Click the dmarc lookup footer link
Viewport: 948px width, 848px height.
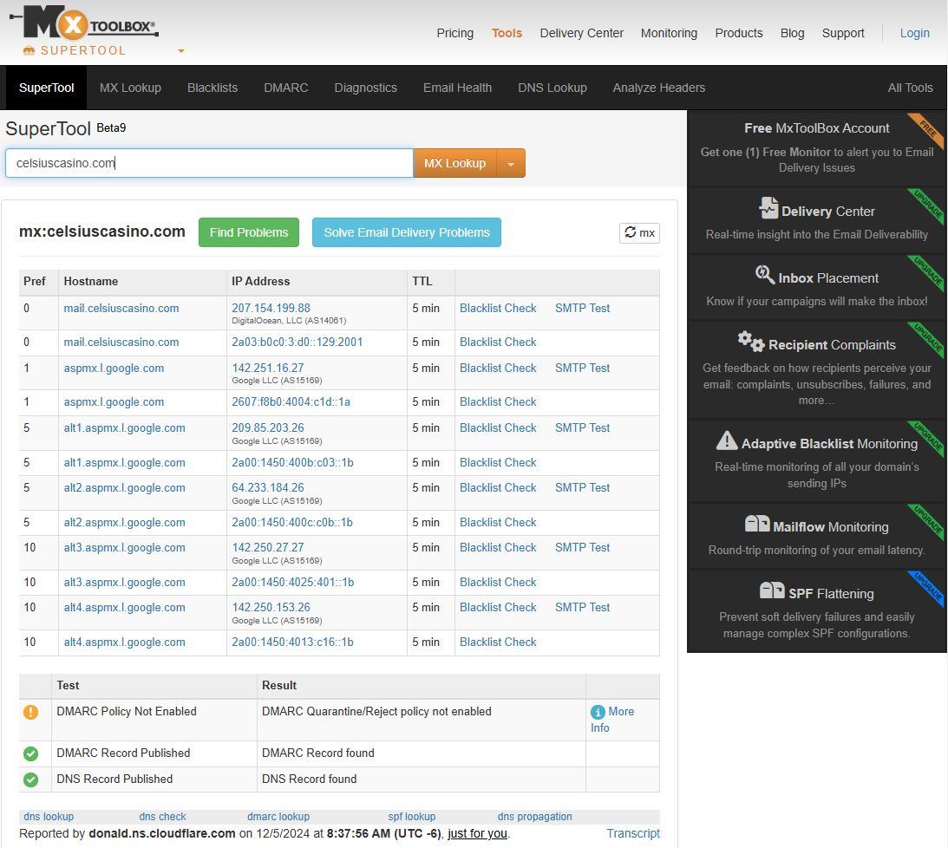pos(278,817)
